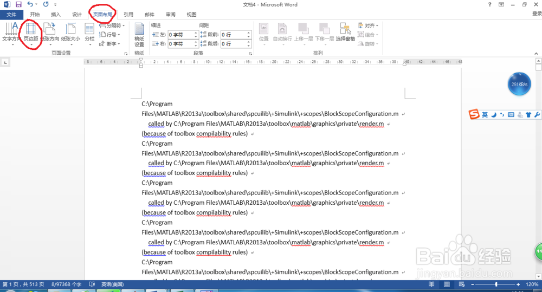Click the word count 8/97368 个字
The height and width of the screenshot is (292, 542).
coord(66,284)
